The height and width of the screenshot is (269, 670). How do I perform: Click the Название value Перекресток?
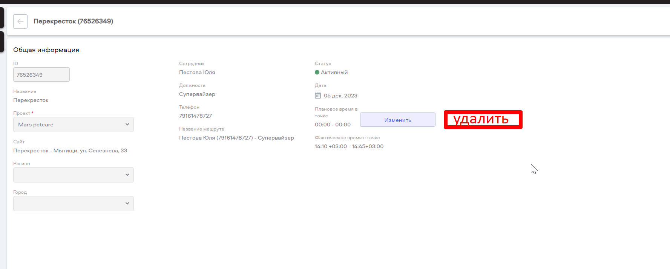(31, 100)
